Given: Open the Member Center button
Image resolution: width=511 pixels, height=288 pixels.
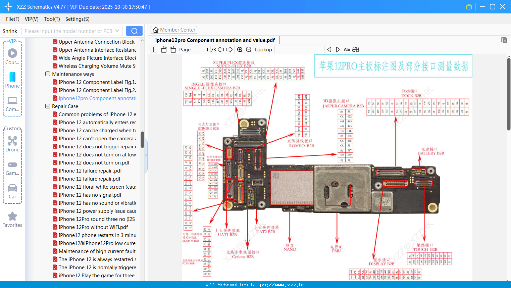Looking at the screenshot, I should [x=174, y=30].
